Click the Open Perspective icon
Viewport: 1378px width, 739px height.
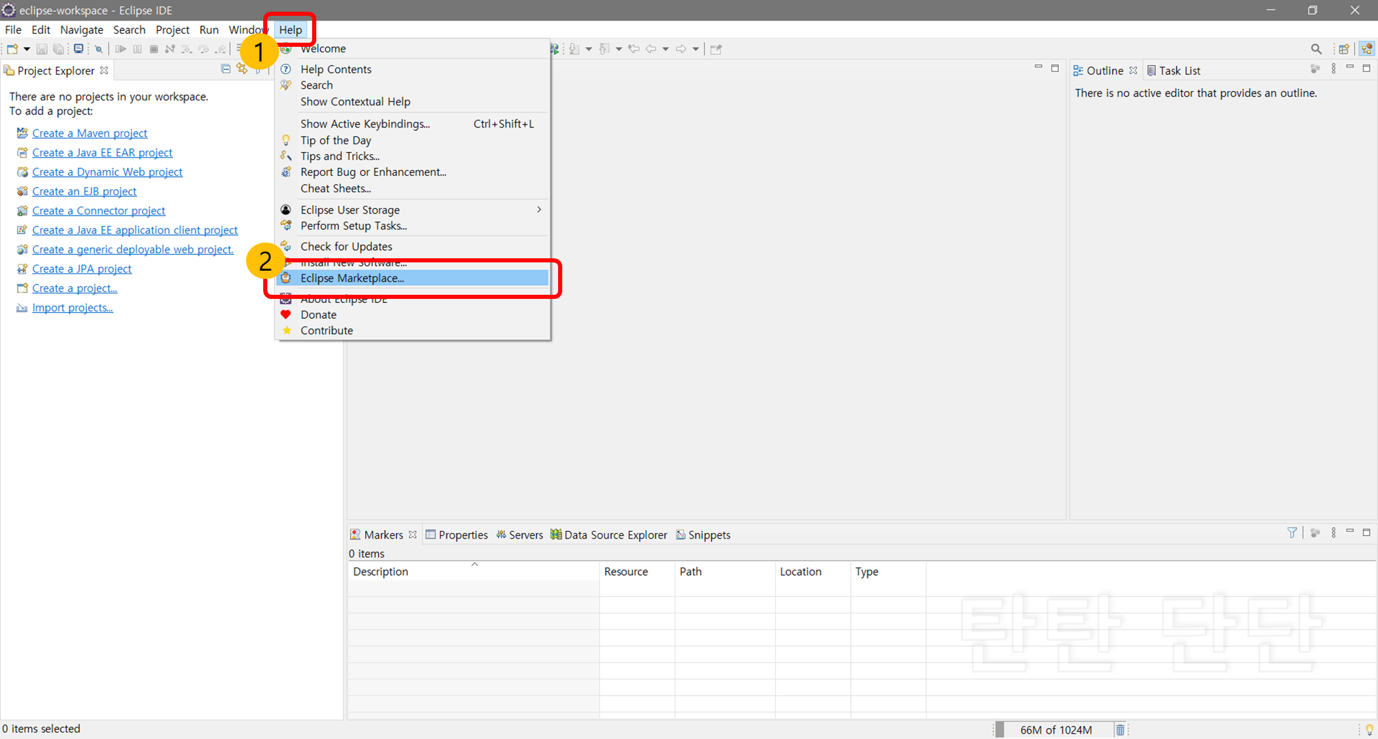pyautogui.click(x=1344, y=49)
